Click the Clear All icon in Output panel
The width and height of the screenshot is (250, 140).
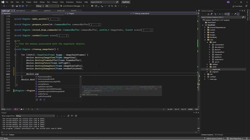click(x=68, y=116)
